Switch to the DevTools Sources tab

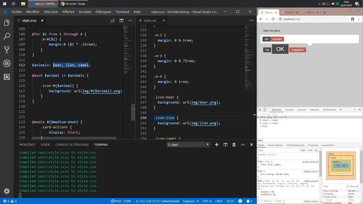tap(302, 109)
